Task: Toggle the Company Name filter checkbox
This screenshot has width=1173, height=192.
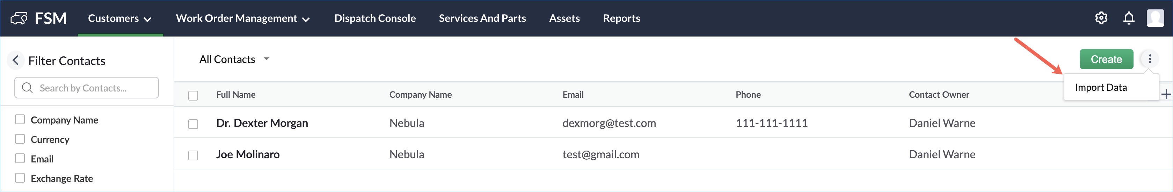Action: point(20,119)
